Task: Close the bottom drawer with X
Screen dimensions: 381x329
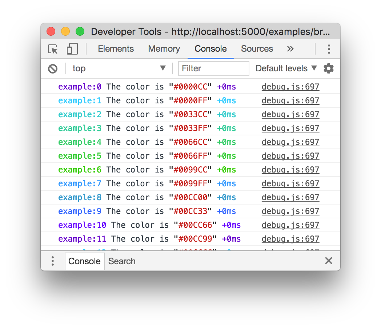Action: click(329, 261)
